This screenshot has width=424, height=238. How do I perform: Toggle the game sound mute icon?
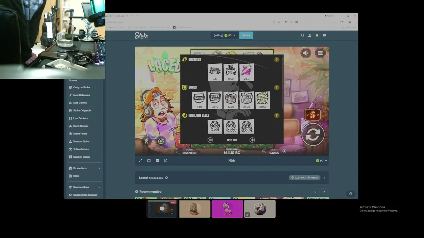(x=306, y=53)
